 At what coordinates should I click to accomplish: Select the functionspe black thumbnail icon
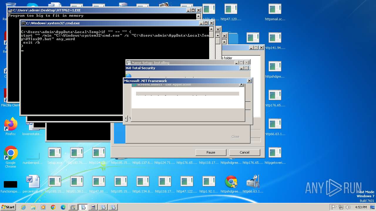11,186
